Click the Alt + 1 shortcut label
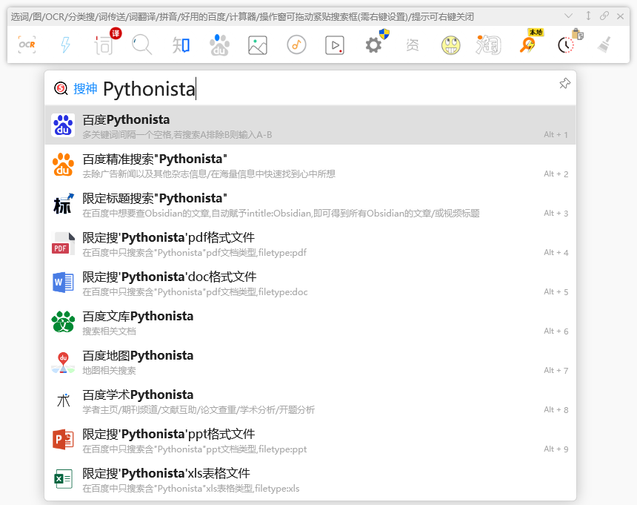The height and width of the screenshot is (505, 637). pyautogui.click(x=556, y=134)
